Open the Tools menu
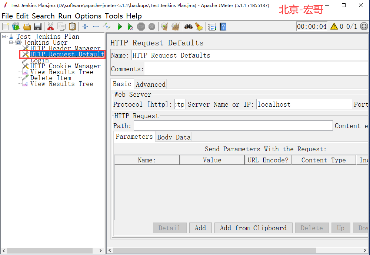 [114, 16]
